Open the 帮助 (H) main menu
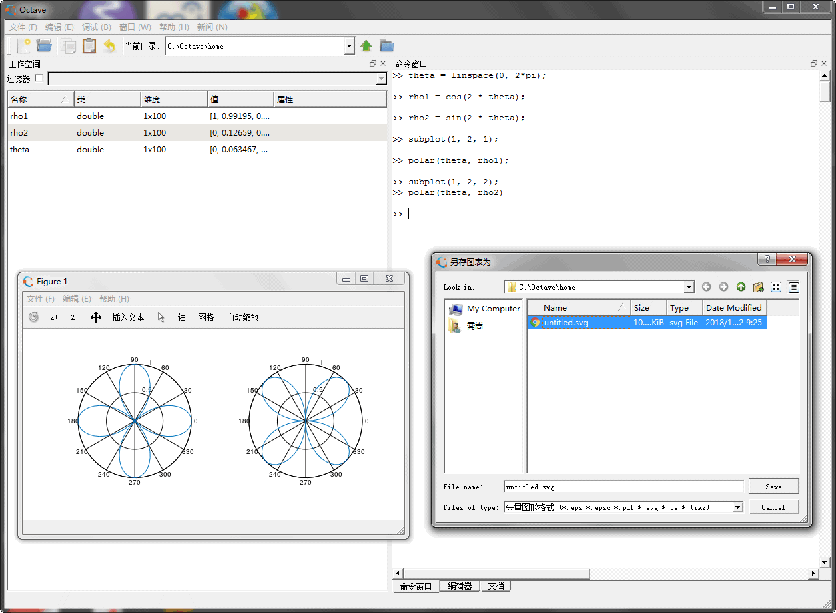 pos(174,27)
